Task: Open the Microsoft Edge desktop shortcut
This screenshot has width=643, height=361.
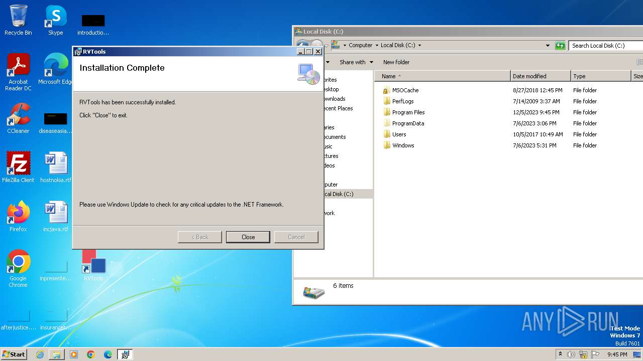Action: click(x=55, y=69)
